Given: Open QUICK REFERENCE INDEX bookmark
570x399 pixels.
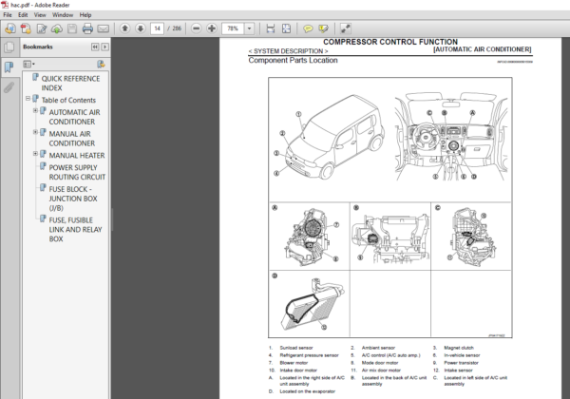Looking at the screenshot, I should coord(70,84).
